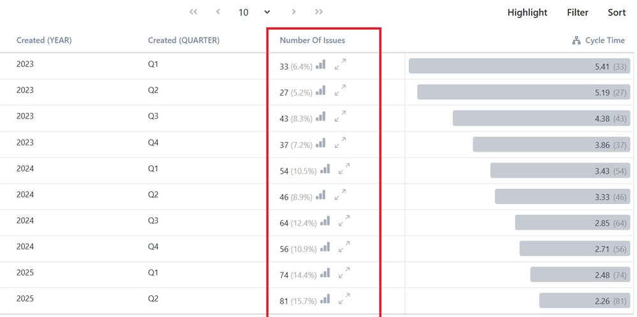Viewport: 637px width, 317px height.
Task: Expand arrows icon in 2024 Q3 row
Action: 344,221
